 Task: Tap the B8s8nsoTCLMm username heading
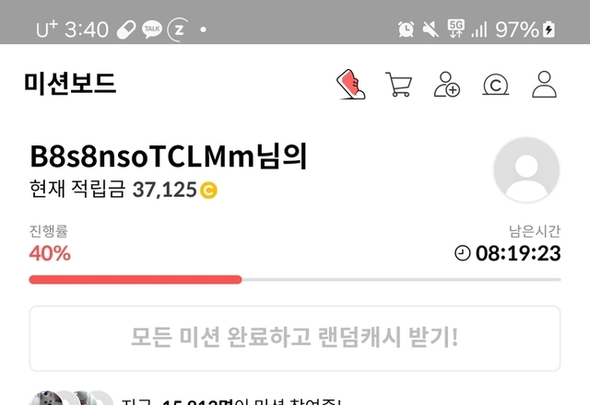pos(169,156)
